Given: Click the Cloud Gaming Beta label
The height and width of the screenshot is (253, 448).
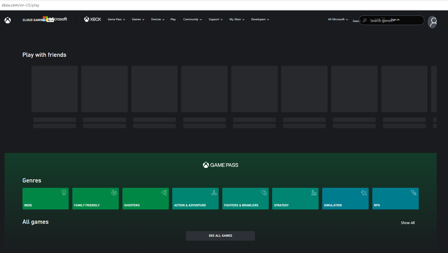Looking at the screenshot, I should (x=38, y=20).
